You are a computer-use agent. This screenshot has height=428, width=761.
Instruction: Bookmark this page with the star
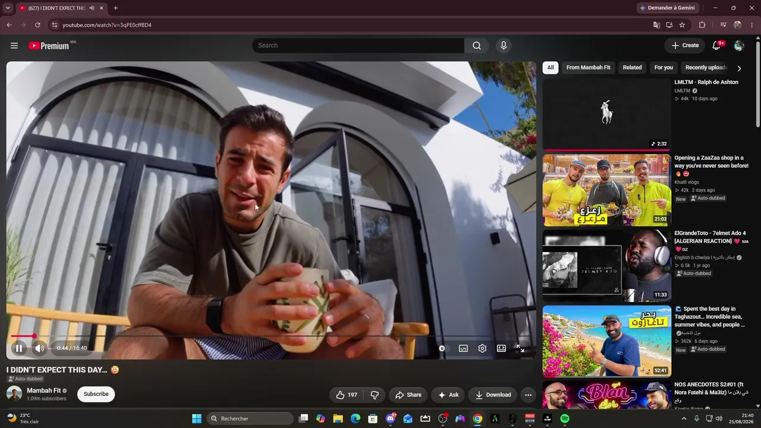point(682,25)
